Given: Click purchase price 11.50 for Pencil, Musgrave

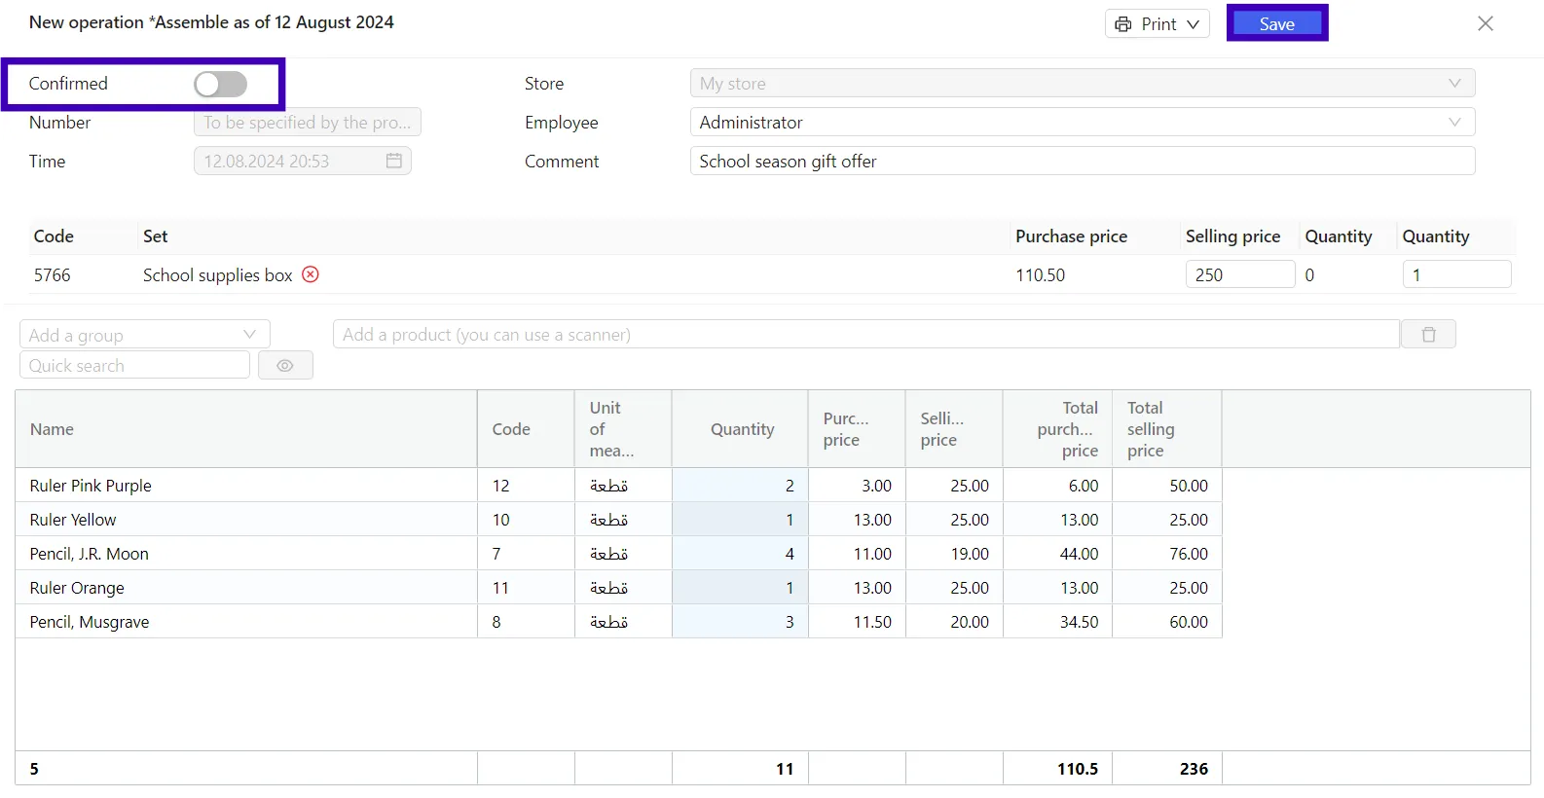Looking at the screenshot, I should pyautogui.click(x=857, y=622).
